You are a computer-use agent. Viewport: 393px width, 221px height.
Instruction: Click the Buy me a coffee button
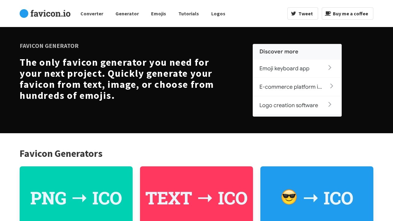pos(348,14)
